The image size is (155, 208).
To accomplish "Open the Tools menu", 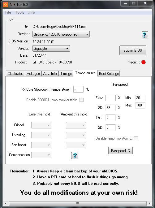I will tap(19, 12).
